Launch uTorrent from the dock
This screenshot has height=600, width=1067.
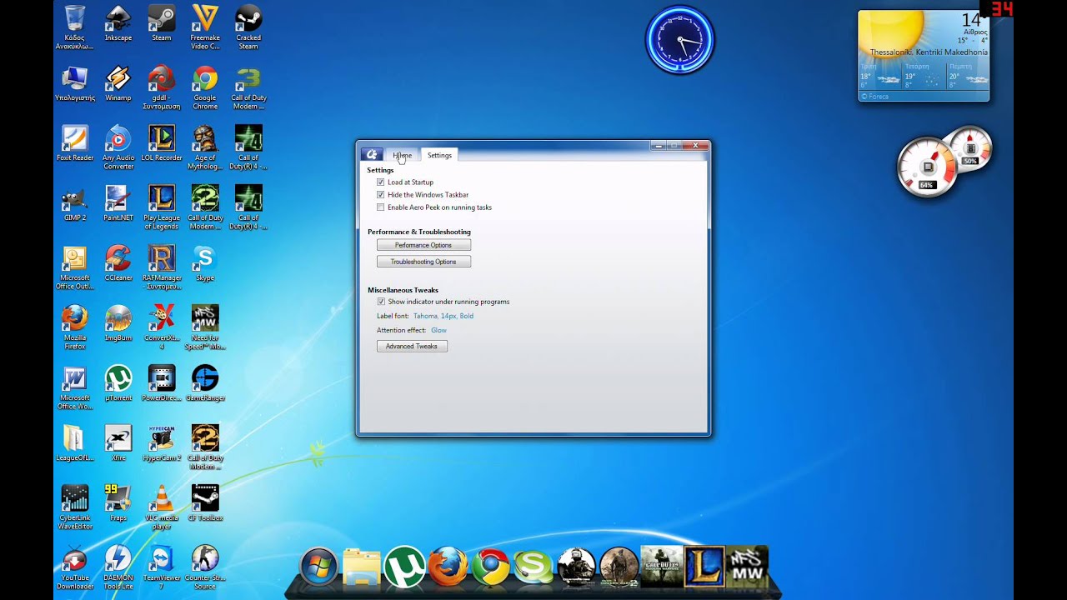404,567
